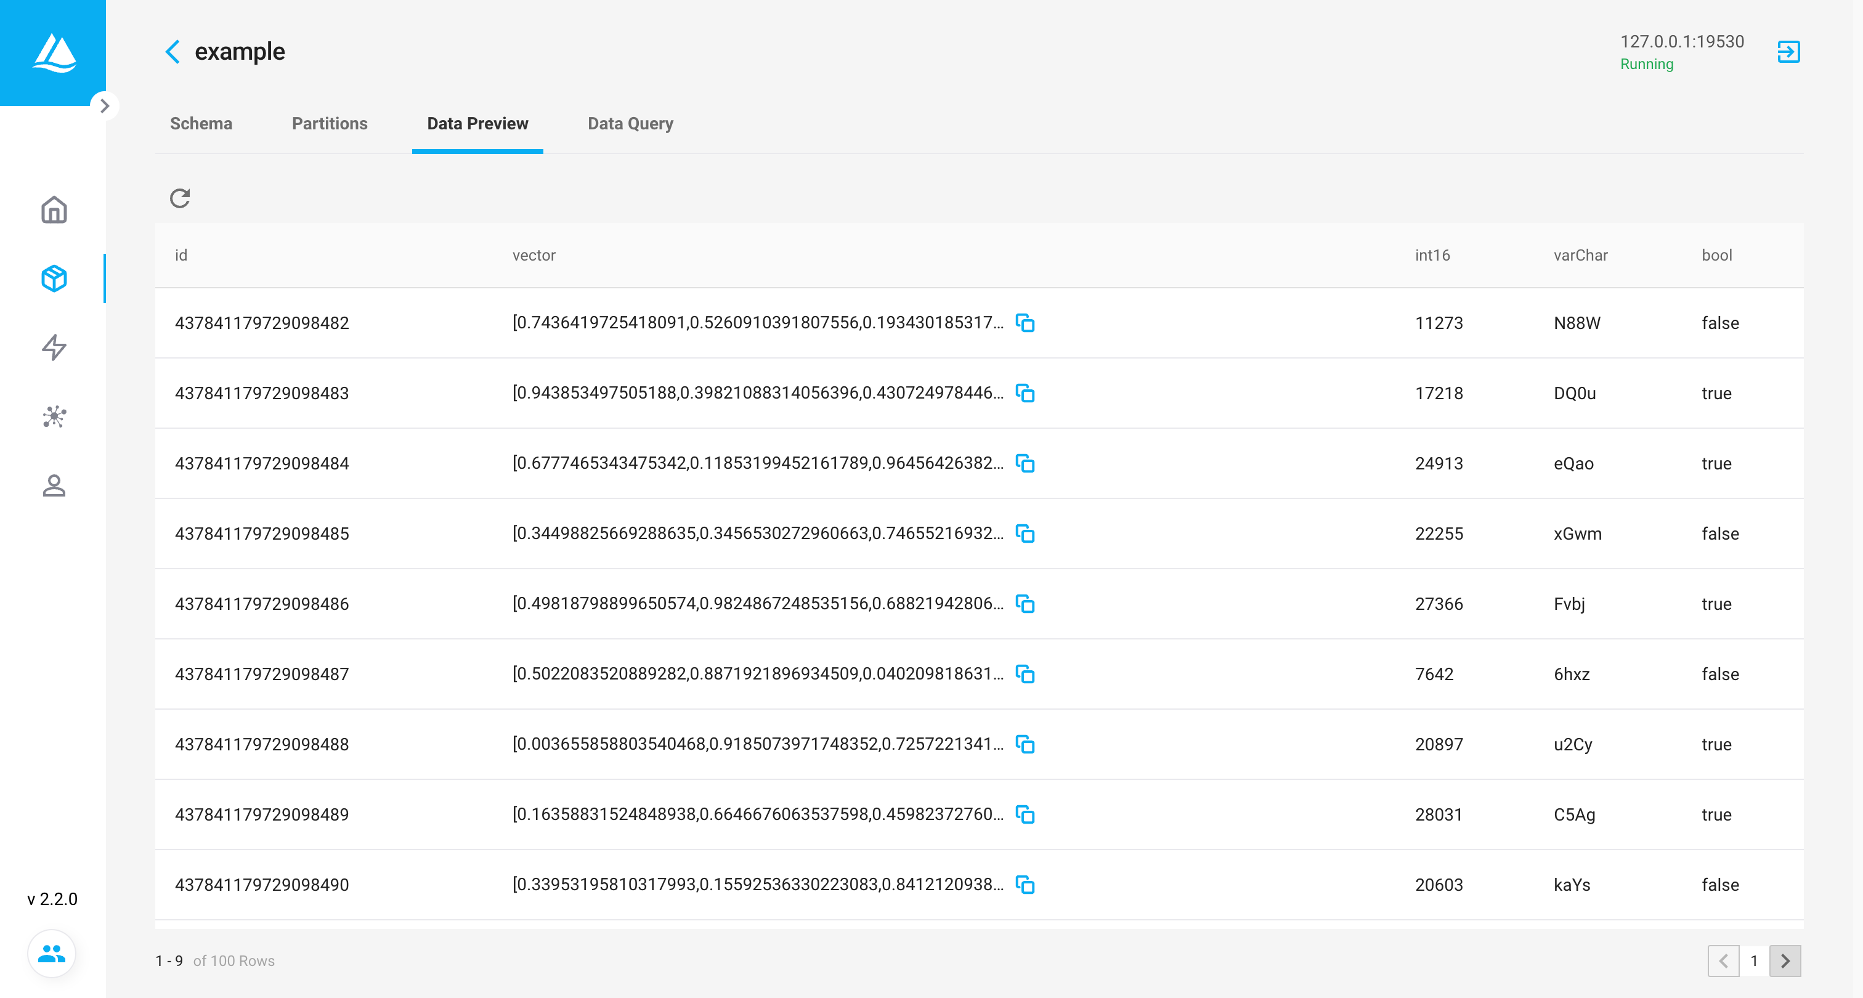Go to next page of rows

[x=1784, y=960]
